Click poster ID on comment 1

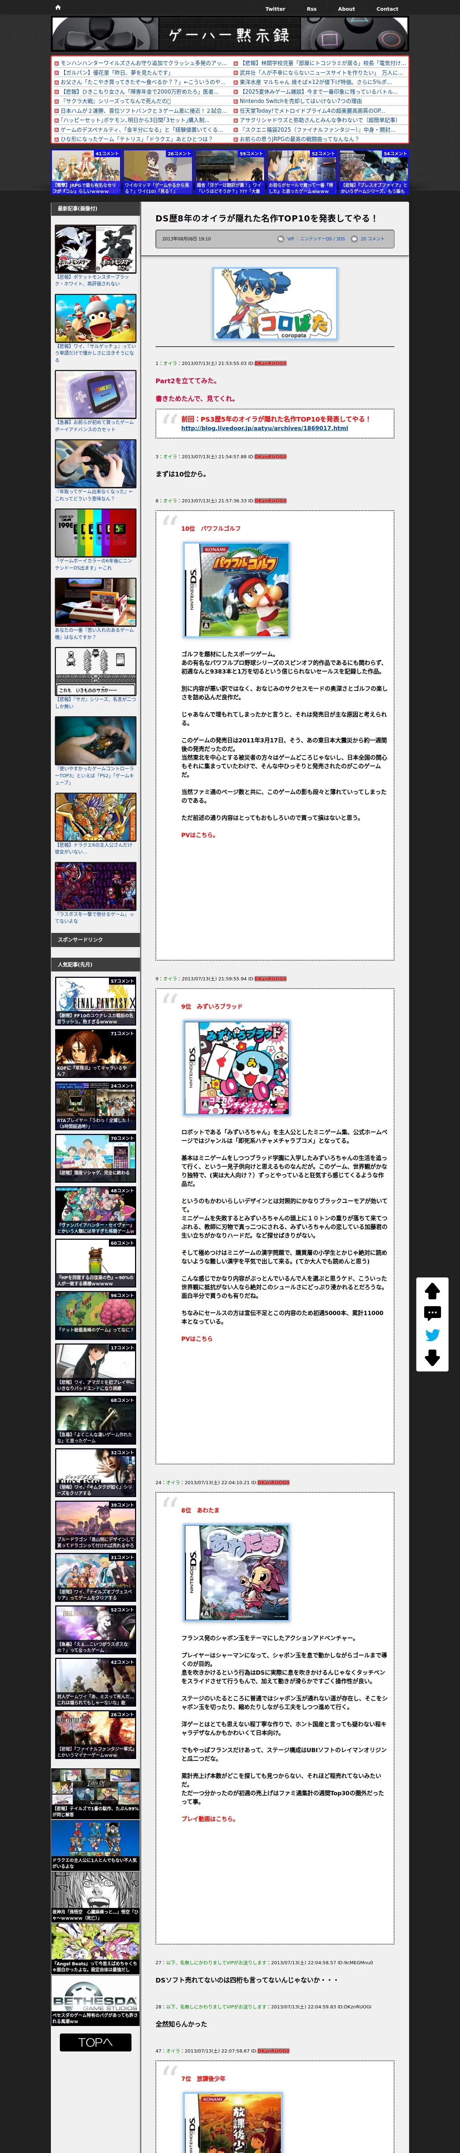click(x=270, y=363)
